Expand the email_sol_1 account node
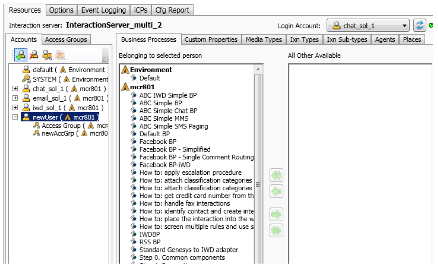Image resolution: width=438 pixels, height=268 pixels. [15, 98]
